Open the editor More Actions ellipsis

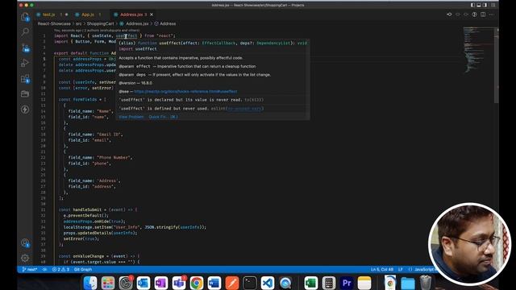tap(491, 14)
